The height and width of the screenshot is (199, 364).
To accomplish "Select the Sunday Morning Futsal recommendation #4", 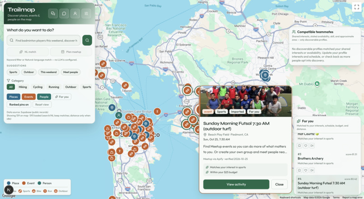I will click(x=327, y=185).
